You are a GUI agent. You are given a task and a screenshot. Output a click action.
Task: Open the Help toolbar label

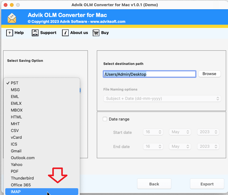click(19, 33)
